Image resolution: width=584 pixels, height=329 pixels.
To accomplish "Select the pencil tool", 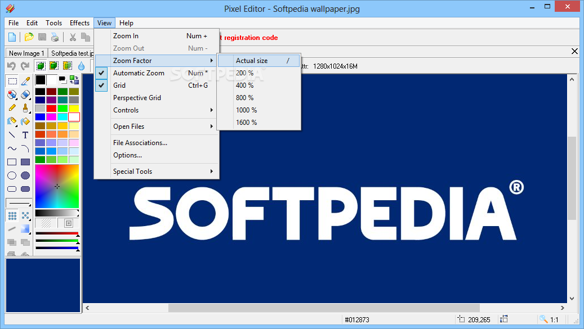I will tap(12, 108).
